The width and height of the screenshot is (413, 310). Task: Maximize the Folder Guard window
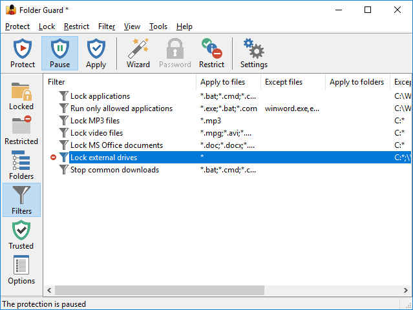pos(368,10)
